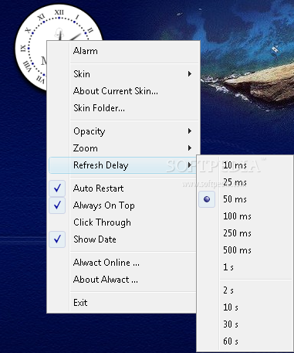The image size is (294, 353).
Task: Set refresh delay to 500 ms
Action: click(245, 250)
